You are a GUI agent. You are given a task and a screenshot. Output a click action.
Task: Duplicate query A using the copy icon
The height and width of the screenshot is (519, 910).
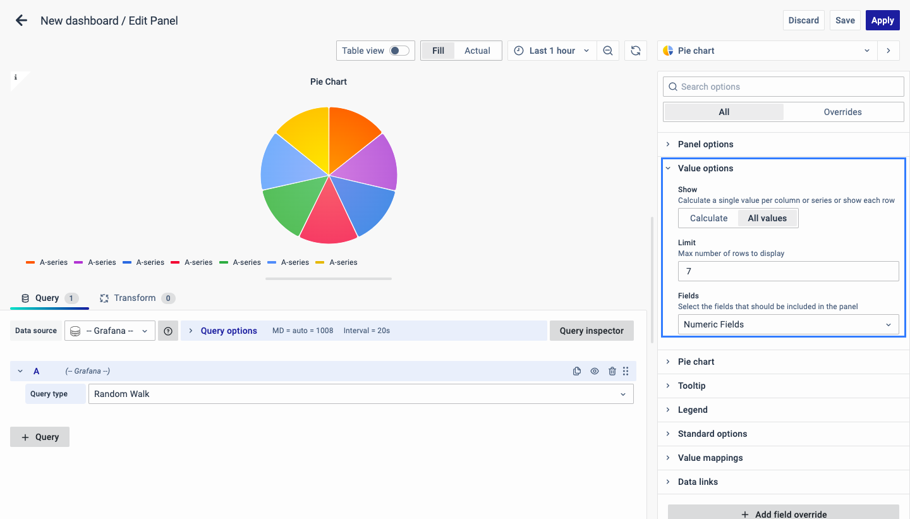[576, 371]
